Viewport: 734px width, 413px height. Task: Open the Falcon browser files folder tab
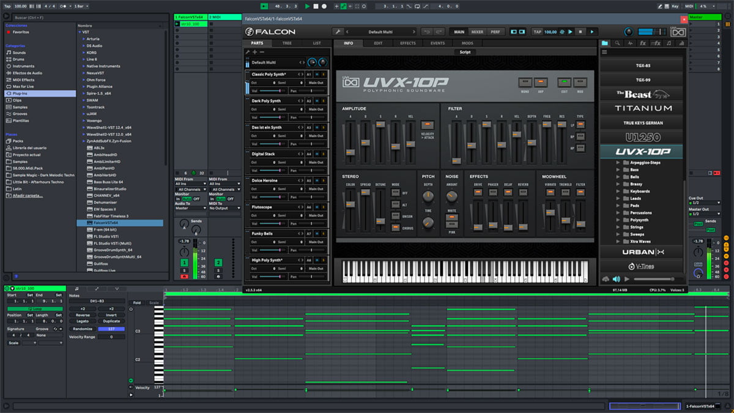tap(605, 43)
